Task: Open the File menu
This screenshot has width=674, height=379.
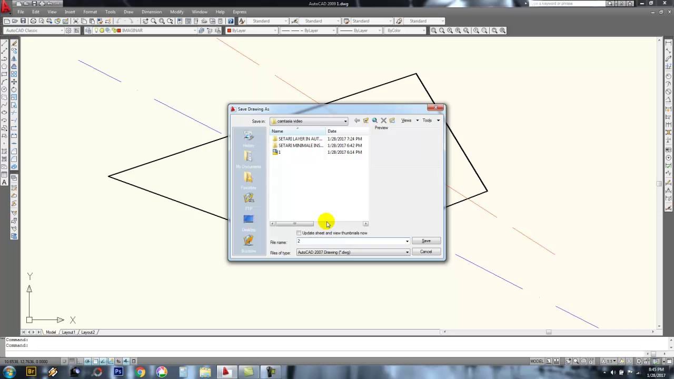Action: (21, 12)
